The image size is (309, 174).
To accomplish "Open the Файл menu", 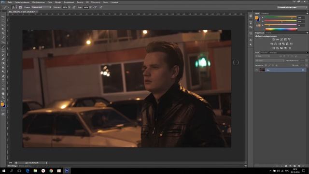I will (x=10, y=2).
